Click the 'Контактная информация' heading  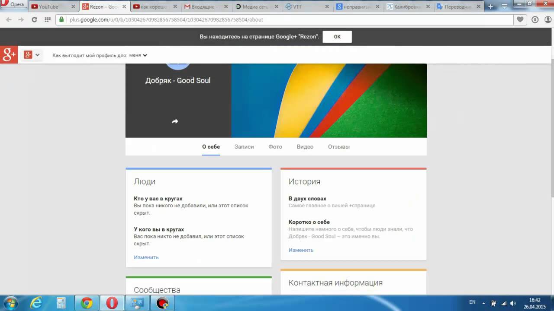[335, 283]
